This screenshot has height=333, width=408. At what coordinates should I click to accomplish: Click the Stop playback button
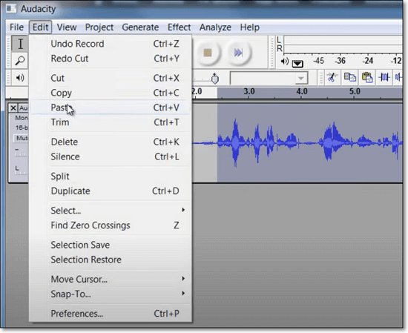click(208, 53)
